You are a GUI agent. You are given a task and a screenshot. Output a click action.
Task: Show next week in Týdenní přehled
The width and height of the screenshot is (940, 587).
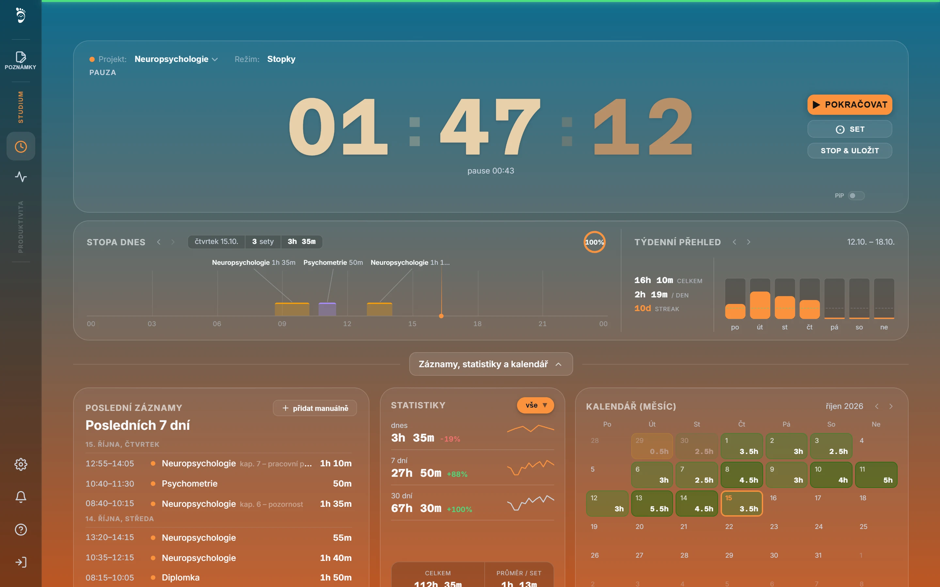tap(748, 242)
